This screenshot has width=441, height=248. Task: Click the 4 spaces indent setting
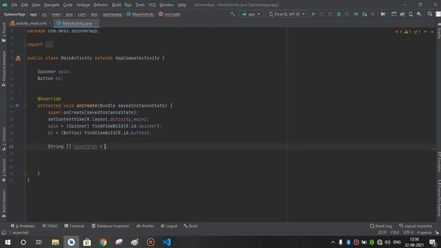tap(424, 233)
